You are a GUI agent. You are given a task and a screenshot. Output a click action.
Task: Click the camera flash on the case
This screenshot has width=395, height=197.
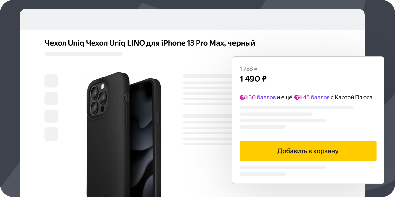103,87
